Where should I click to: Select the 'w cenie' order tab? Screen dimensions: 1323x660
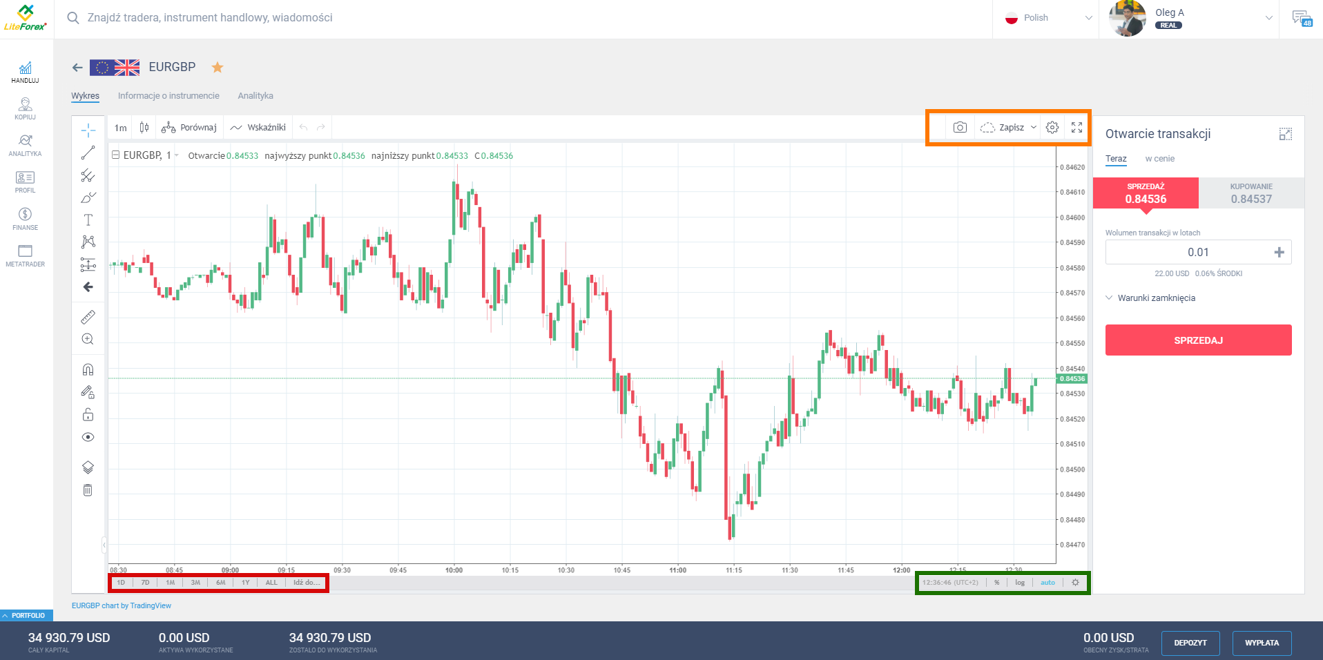point(1160,159)
